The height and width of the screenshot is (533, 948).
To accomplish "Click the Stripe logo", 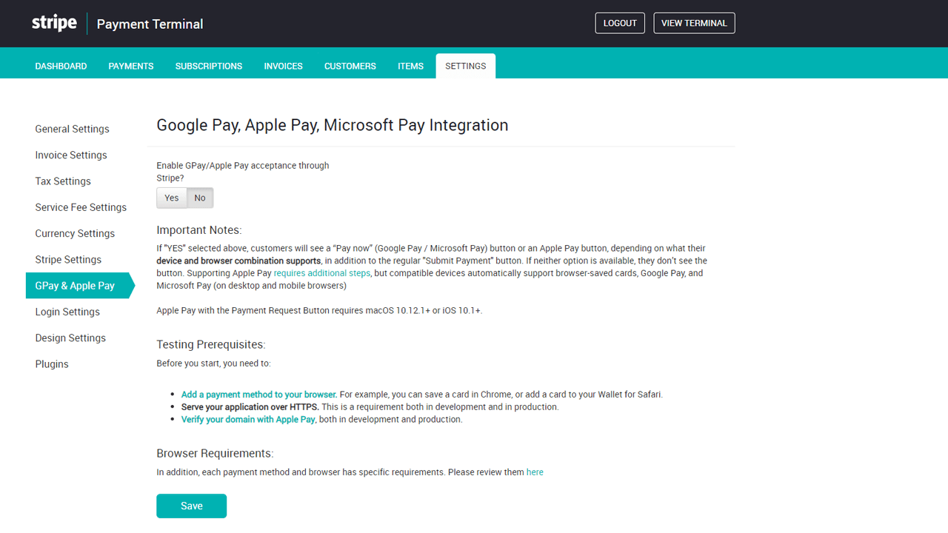I will [54, 23].
